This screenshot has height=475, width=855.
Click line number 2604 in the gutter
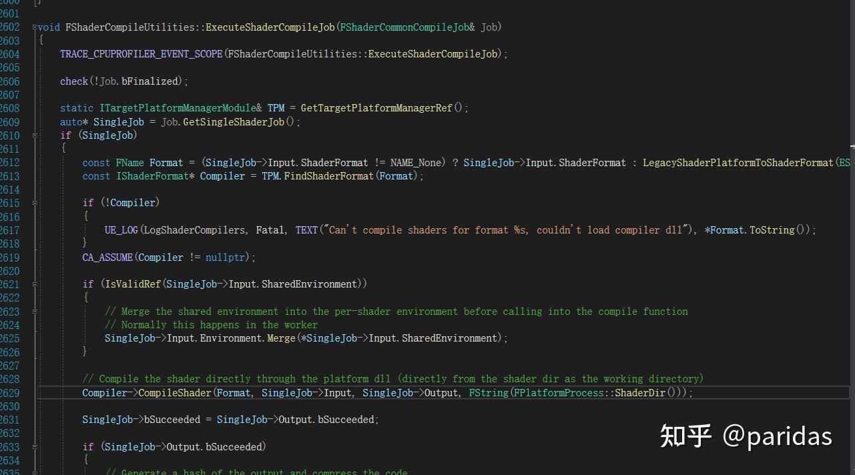(x=10, y=54)
